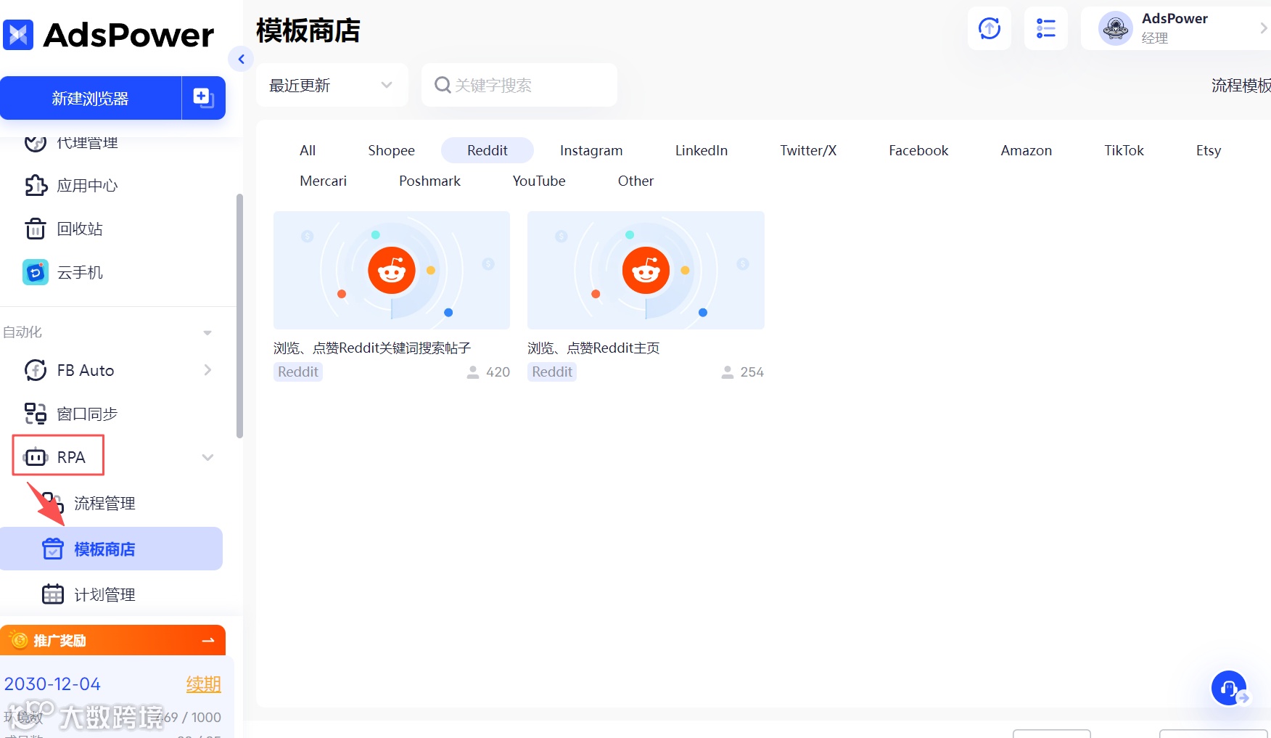Select the Reddit category tab
This screenshot has width=1271, height=738.
[x=488, y=150]
